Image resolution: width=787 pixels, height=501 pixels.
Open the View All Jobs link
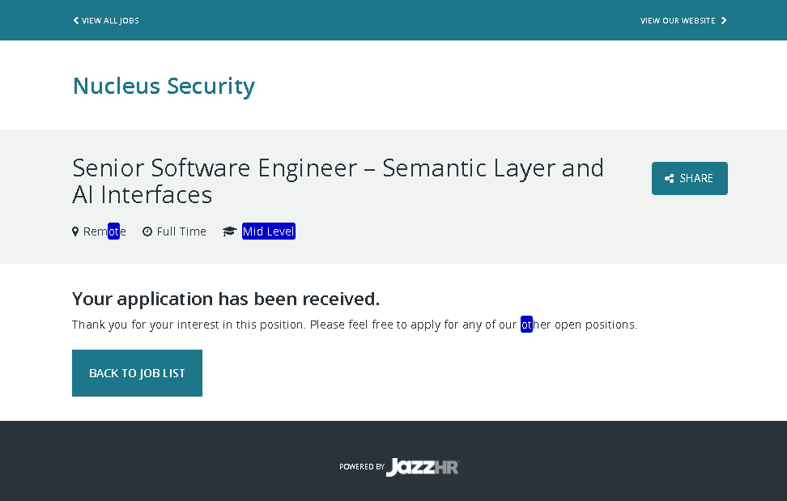pyautogui.click(x=110, y=21)
